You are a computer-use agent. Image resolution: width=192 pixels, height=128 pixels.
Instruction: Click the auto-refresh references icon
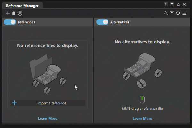[20, 13]
